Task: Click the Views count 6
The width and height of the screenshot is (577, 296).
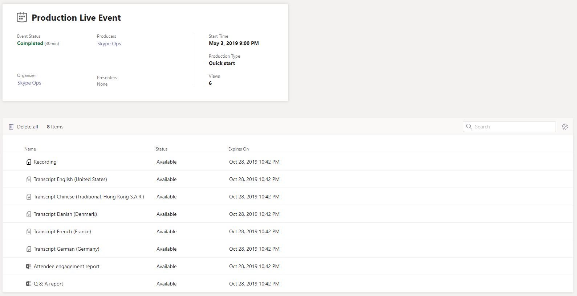Action: (210, 83)
